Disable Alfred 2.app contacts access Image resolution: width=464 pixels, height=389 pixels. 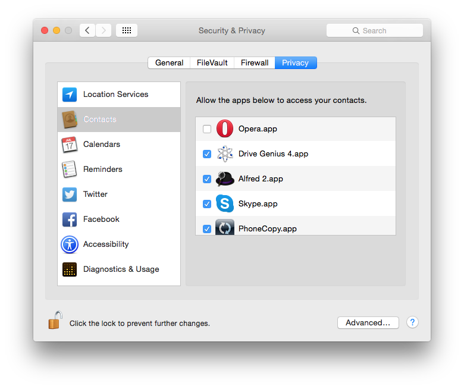point(207,179)
